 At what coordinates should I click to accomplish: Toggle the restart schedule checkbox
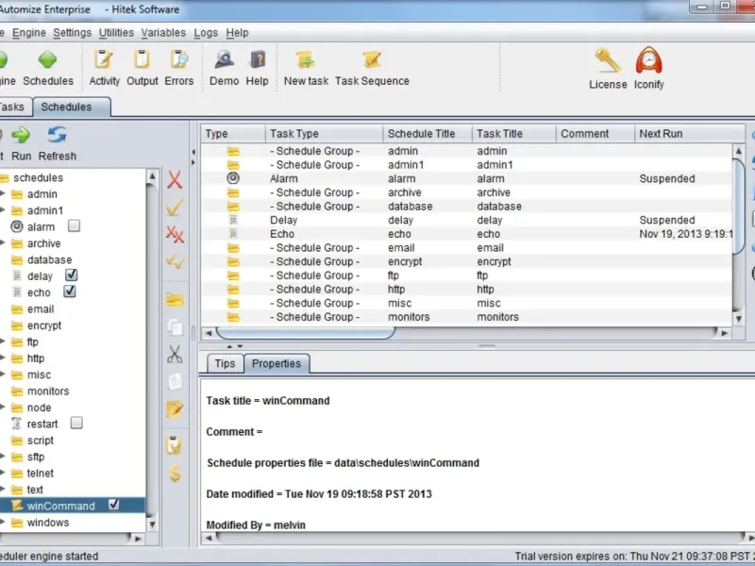(x=76, y=424)
